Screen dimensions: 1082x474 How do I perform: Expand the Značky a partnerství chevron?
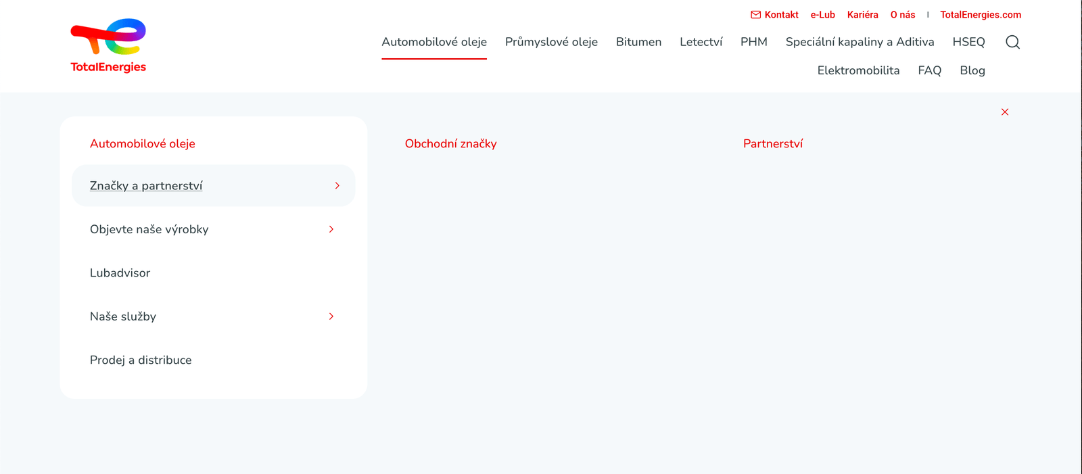click(x=337, y=185)
